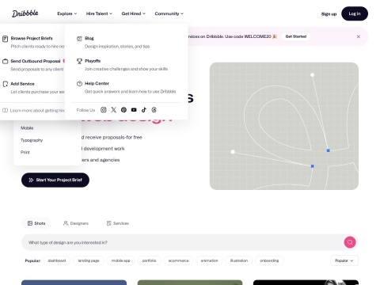Click Start Your Project Brief button
This screenshot has width=380, height=285.
tap(55, 180)
